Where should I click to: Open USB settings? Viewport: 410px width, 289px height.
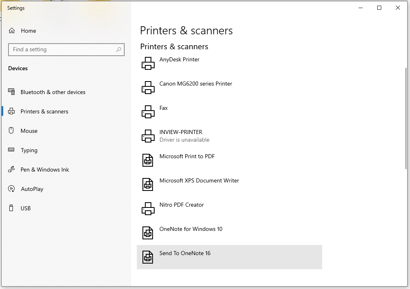25,208
